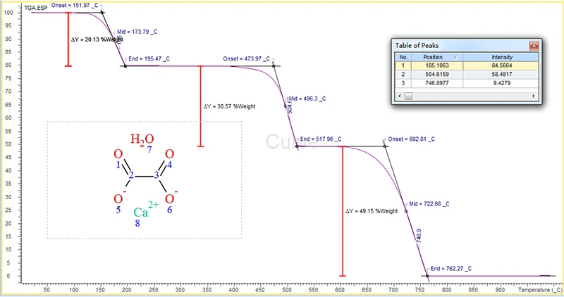Select the Mid = 496.3 _C label
Image resolution: width=564 pixels, height=297 pixels.
coord(307,99)
